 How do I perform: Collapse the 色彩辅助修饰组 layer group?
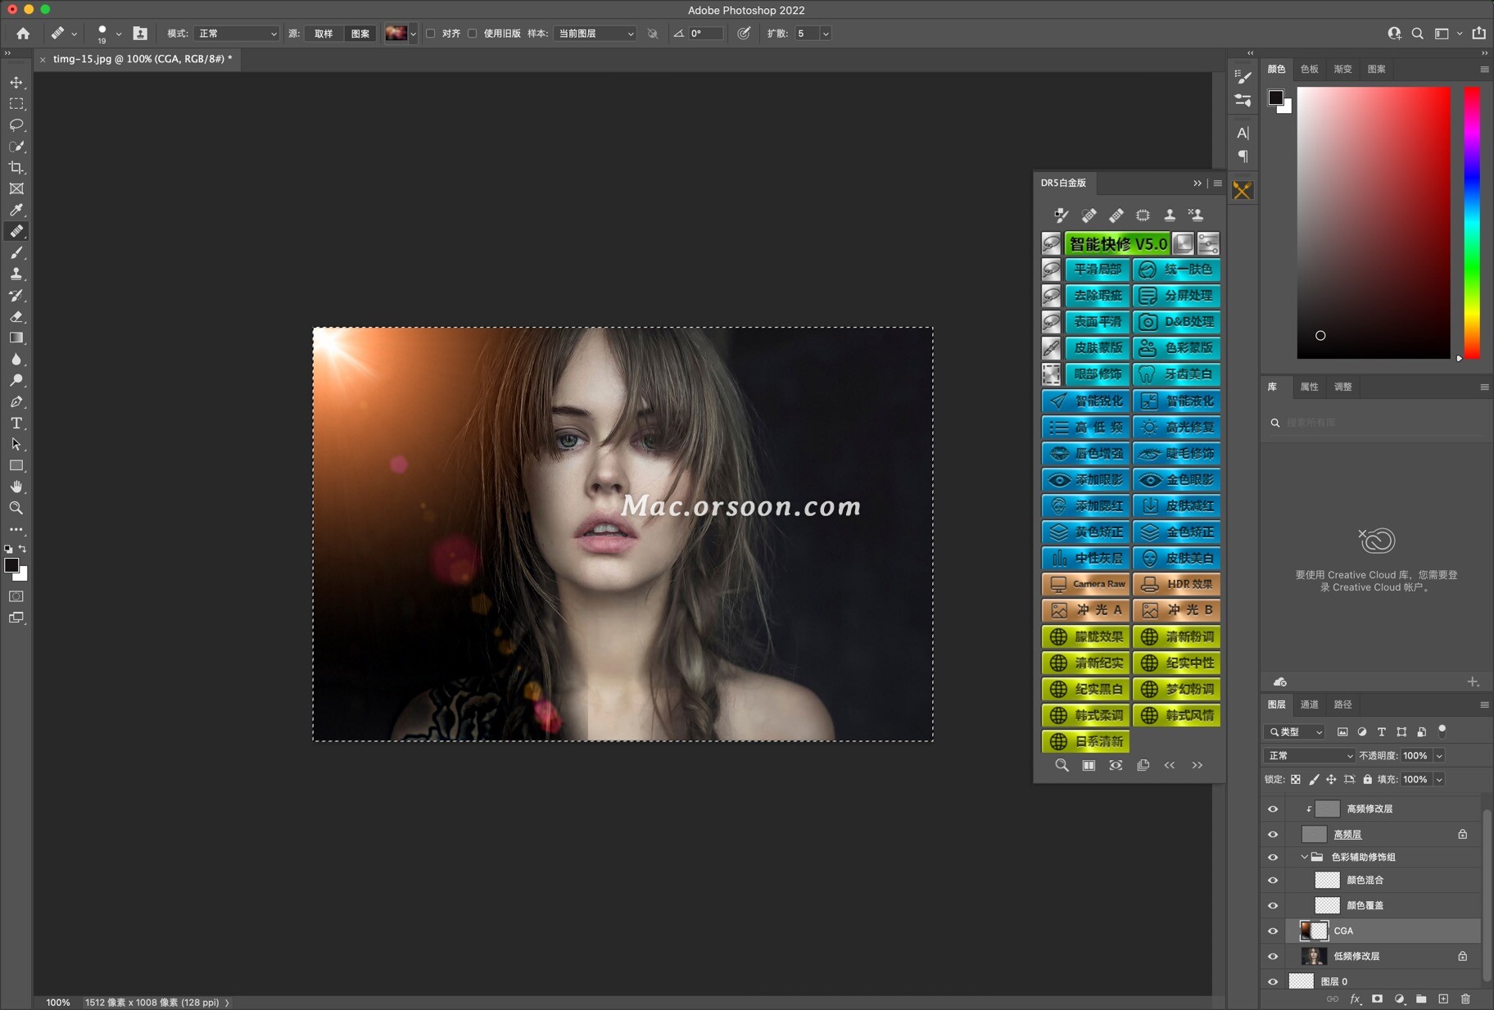1304,857
